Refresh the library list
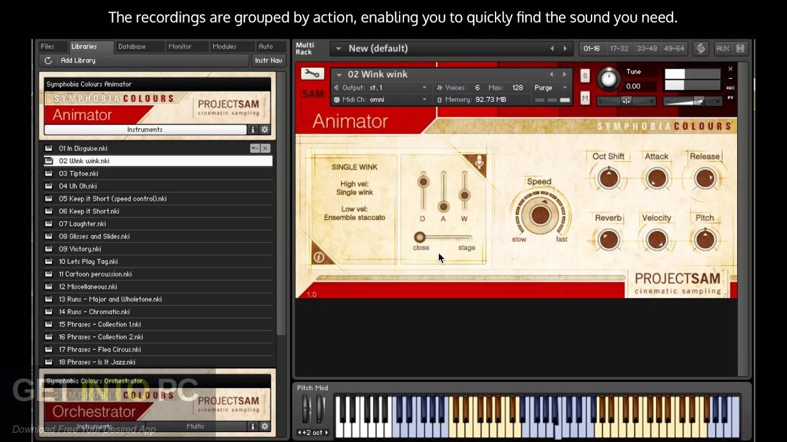787x442 pixels. point(49,60)
